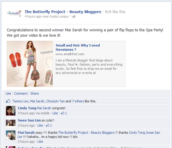Viewport: 172px width, 148px height.
Task: Like Mai Sarah's comment
Action: point(40,141)
